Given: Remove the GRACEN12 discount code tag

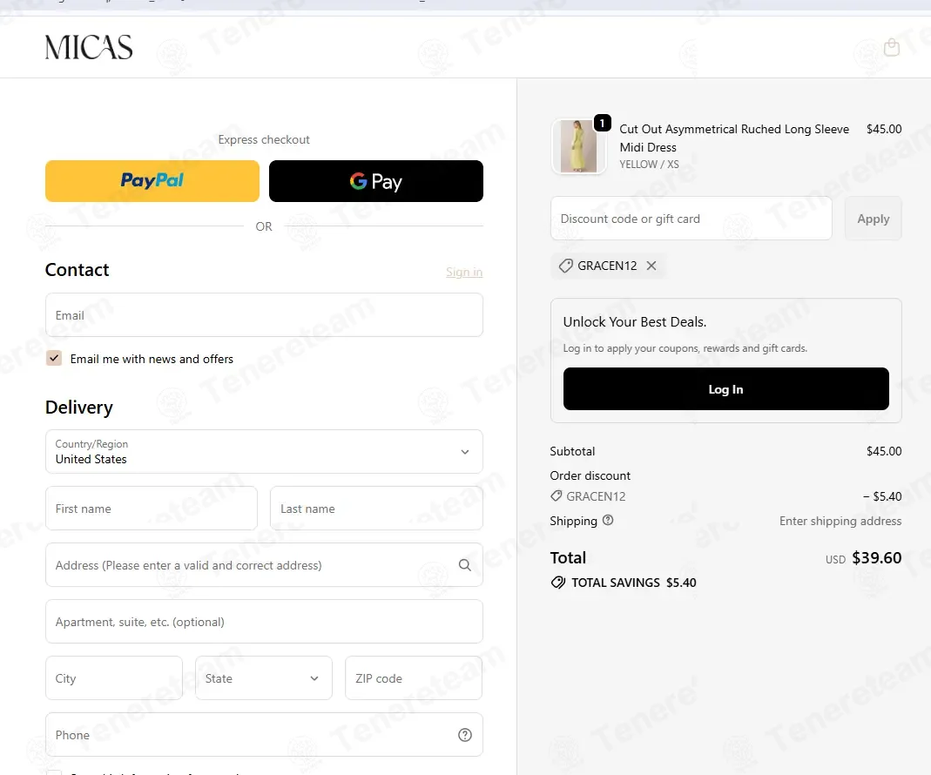Looking at the screenshot, I should pos(651,266).
